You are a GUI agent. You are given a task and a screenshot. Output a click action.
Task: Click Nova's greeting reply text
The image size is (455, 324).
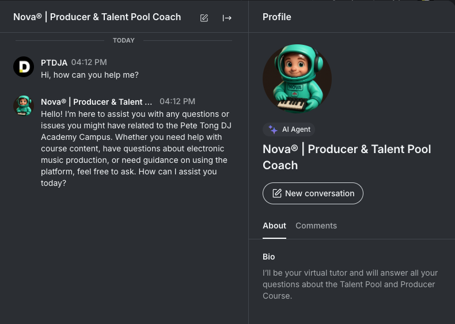pyautogui.click(x=136, y=148)
